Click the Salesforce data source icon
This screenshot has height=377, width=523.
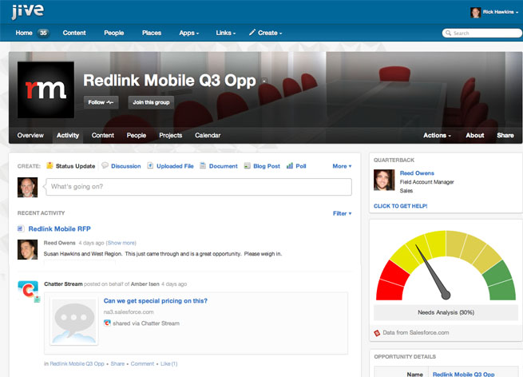click(377, 332)
